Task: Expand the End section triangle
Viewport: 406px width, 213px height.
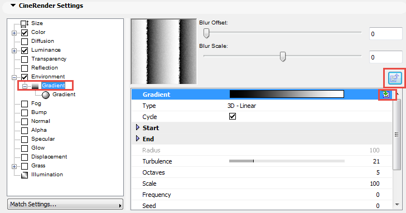Action: (x=138, y=138)
